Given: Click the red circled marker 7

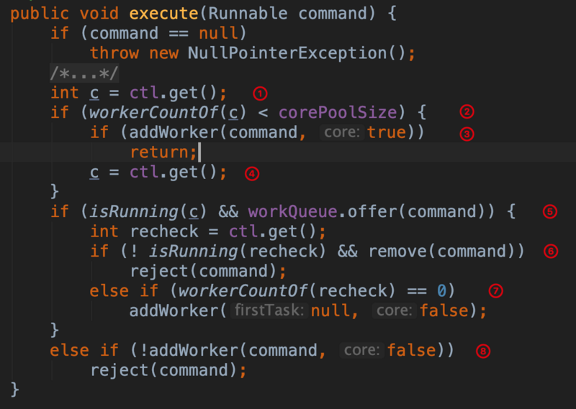Looking at the screenshot, I should point(495,291).
